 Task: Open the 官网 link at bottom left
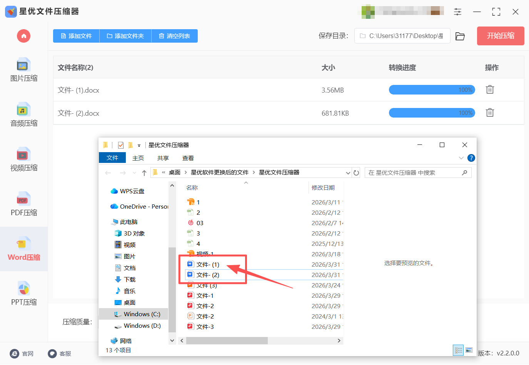pos(22,353)
